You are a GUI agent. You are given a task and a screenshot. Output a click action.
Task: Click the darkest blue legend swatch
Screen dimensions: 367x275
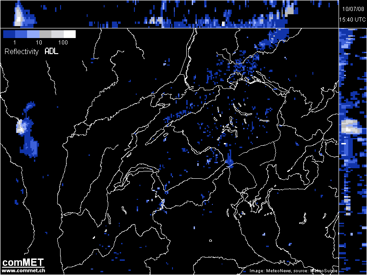click(x=9, y=34)
